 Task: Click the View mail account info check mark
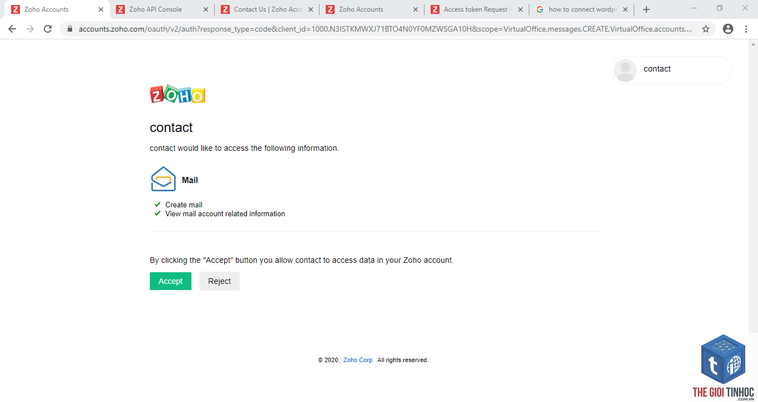(158, 213)
